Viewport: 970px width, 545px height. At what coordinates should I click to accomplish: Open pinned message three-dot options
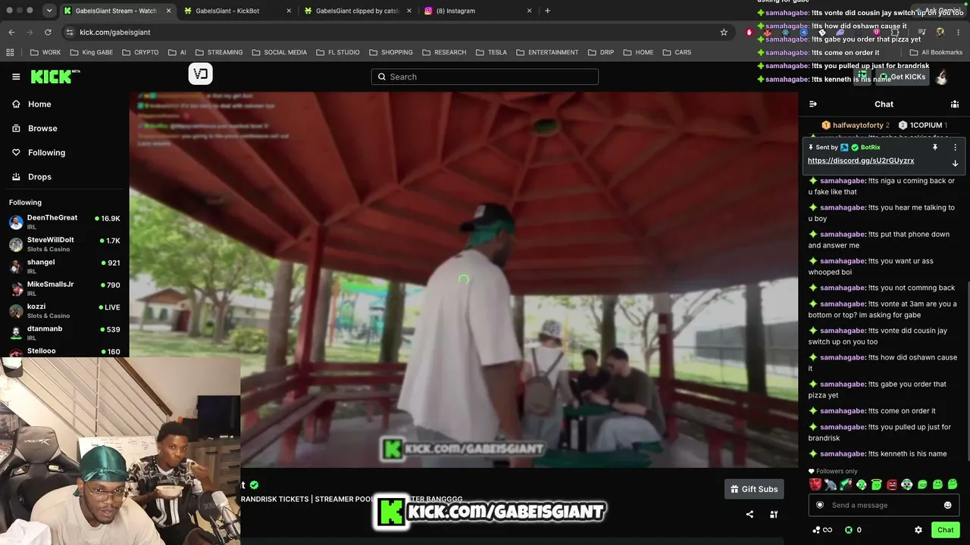(x=955, y=148)
